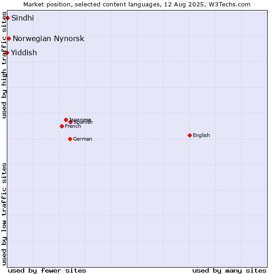Click the English label text

click(x=201, y=136)
